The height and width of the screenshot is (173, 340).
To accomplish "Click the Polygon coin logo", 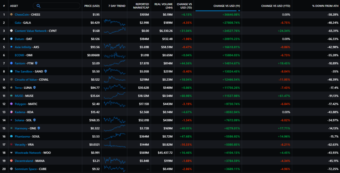I will (x=11, y=104).
